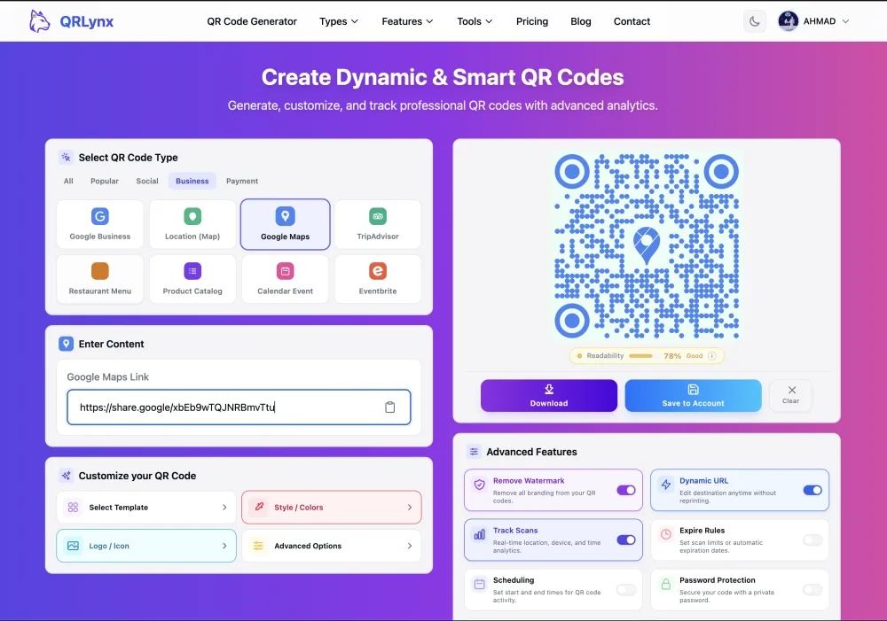Select the Location (Map) type icon
Screen dimensions: 887x621
point(192,216)
